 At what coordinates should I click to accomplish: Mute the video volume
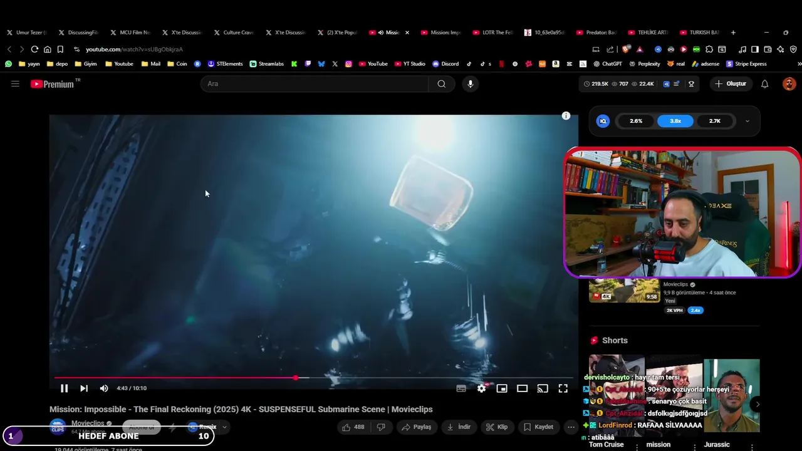click(104, 388)
